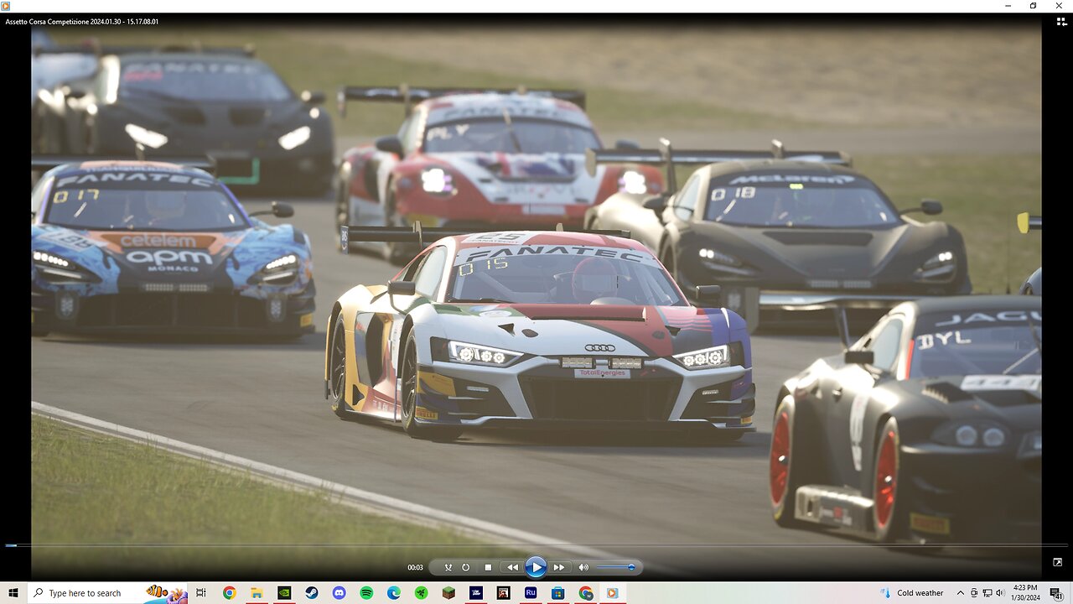Screen dimensions: 1073x604
Task: Turn shuffle on in the player
Action: tap(448, 568)
